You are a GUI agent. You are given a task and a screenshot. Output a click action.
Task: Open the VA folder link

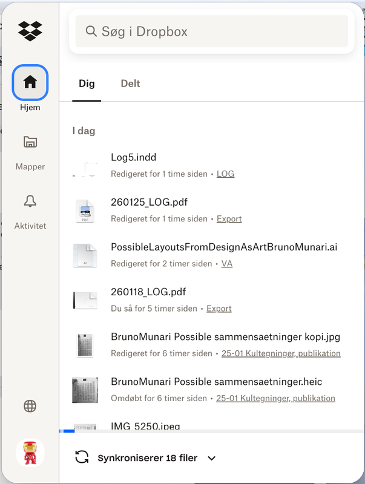(x=227, y=263)
